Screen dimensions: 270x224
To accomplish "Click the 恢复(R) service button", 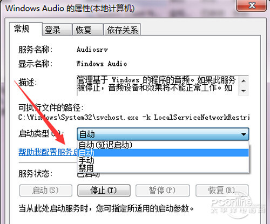I will coord(222,191).
